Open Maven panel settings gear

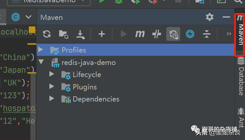pos(210,17)
